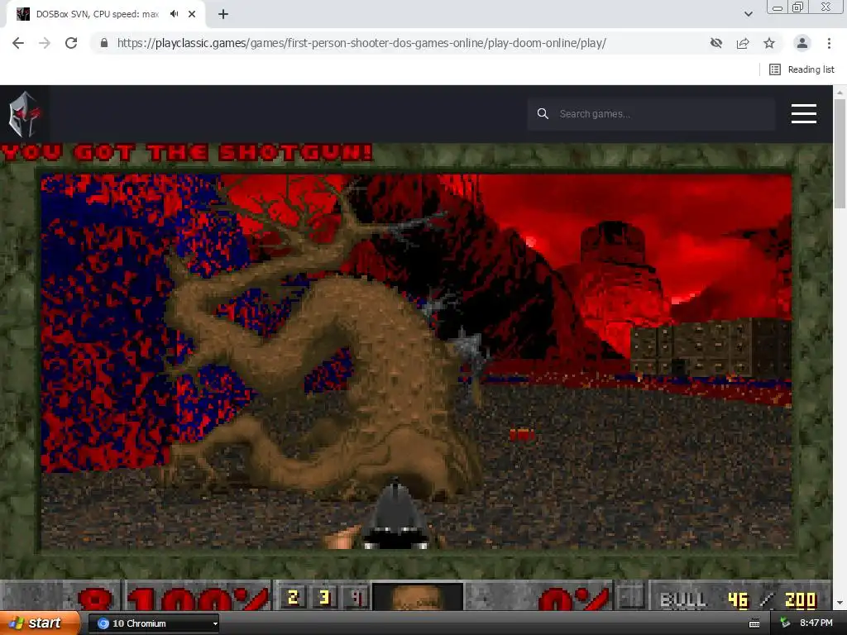Screen dimensions: 847x635
Task: Click the Doomguy face in status bar
Action: [418, 597]
